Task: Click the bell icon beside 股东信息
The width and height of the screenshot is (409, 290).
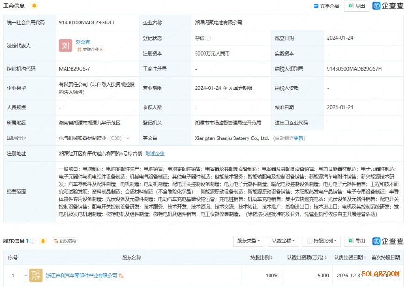Action: tap(43, 241)
